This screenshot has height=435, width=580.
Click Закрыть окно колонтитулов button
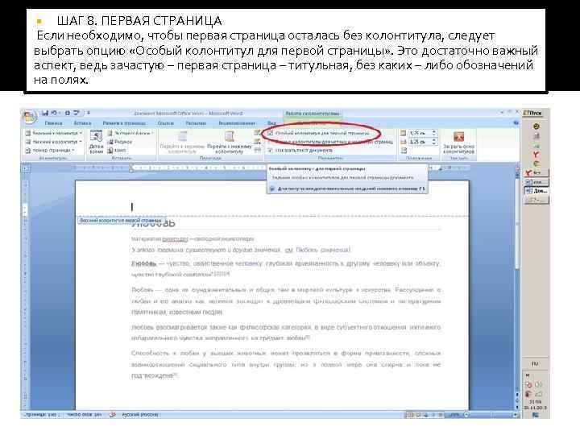[458, 143]
